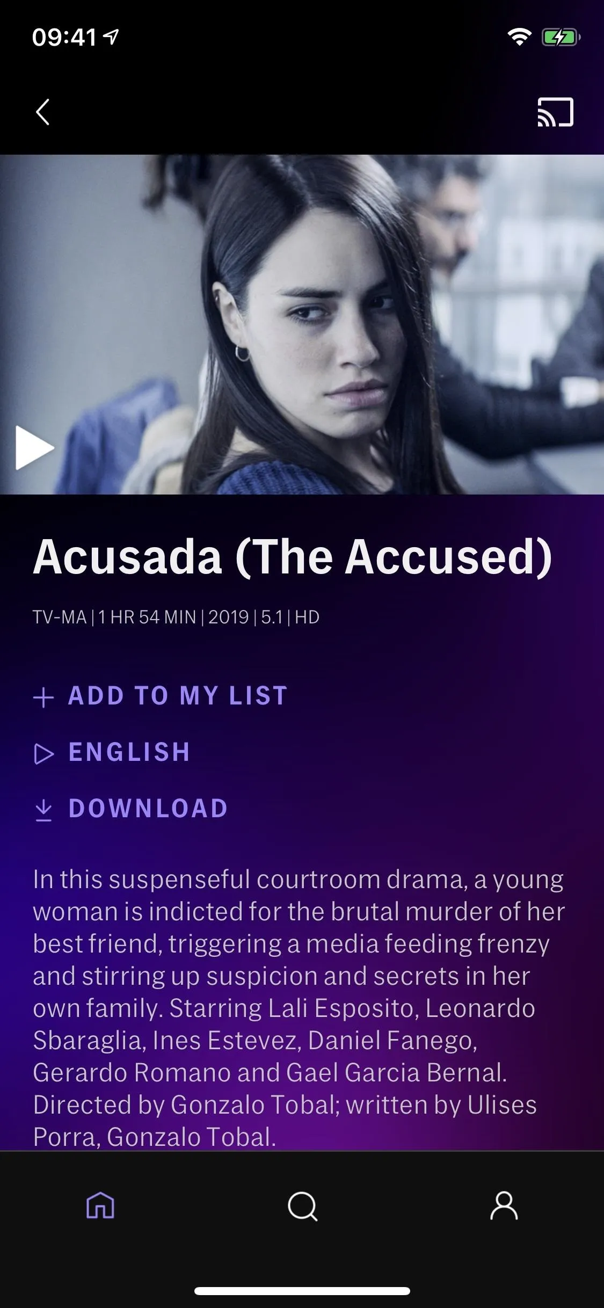Viewport: 604px width, 1308px height.
Task: Tap the location arrow next to the clock
Action: 111,37
